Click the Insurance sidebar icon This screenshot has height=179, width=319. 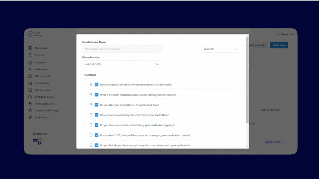30,62
